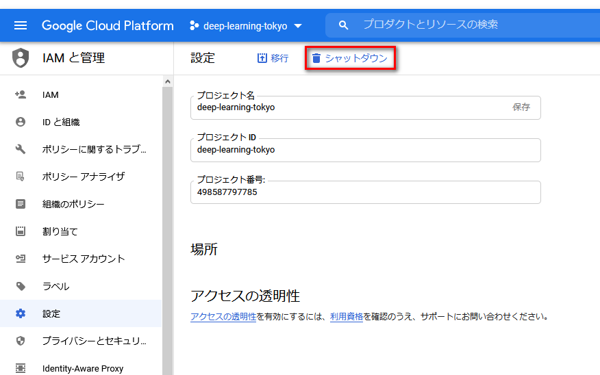This screenshot has height=375, width=600.
Task: Click the ID と組織 person icon
Action: 21,122
